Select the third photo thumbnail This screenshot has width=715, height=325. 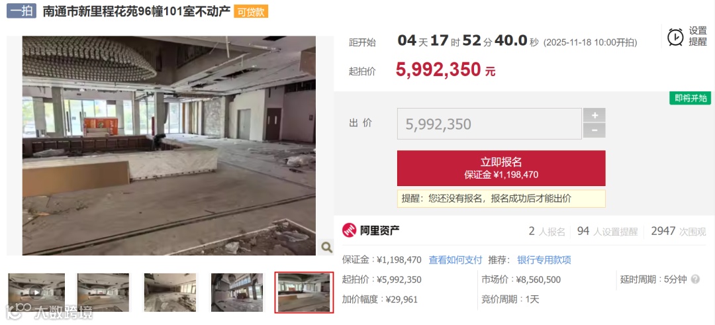tap(170, 292)
